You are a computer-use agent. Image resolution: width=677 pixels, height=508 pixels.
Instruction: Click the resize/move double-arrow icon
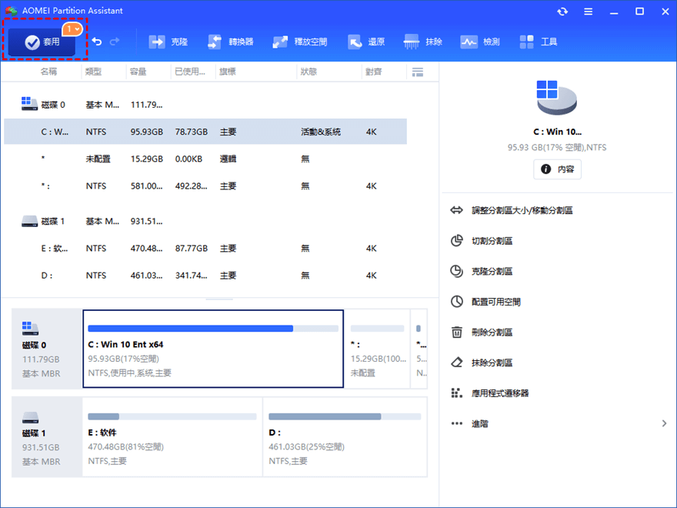tap(456, 210)
